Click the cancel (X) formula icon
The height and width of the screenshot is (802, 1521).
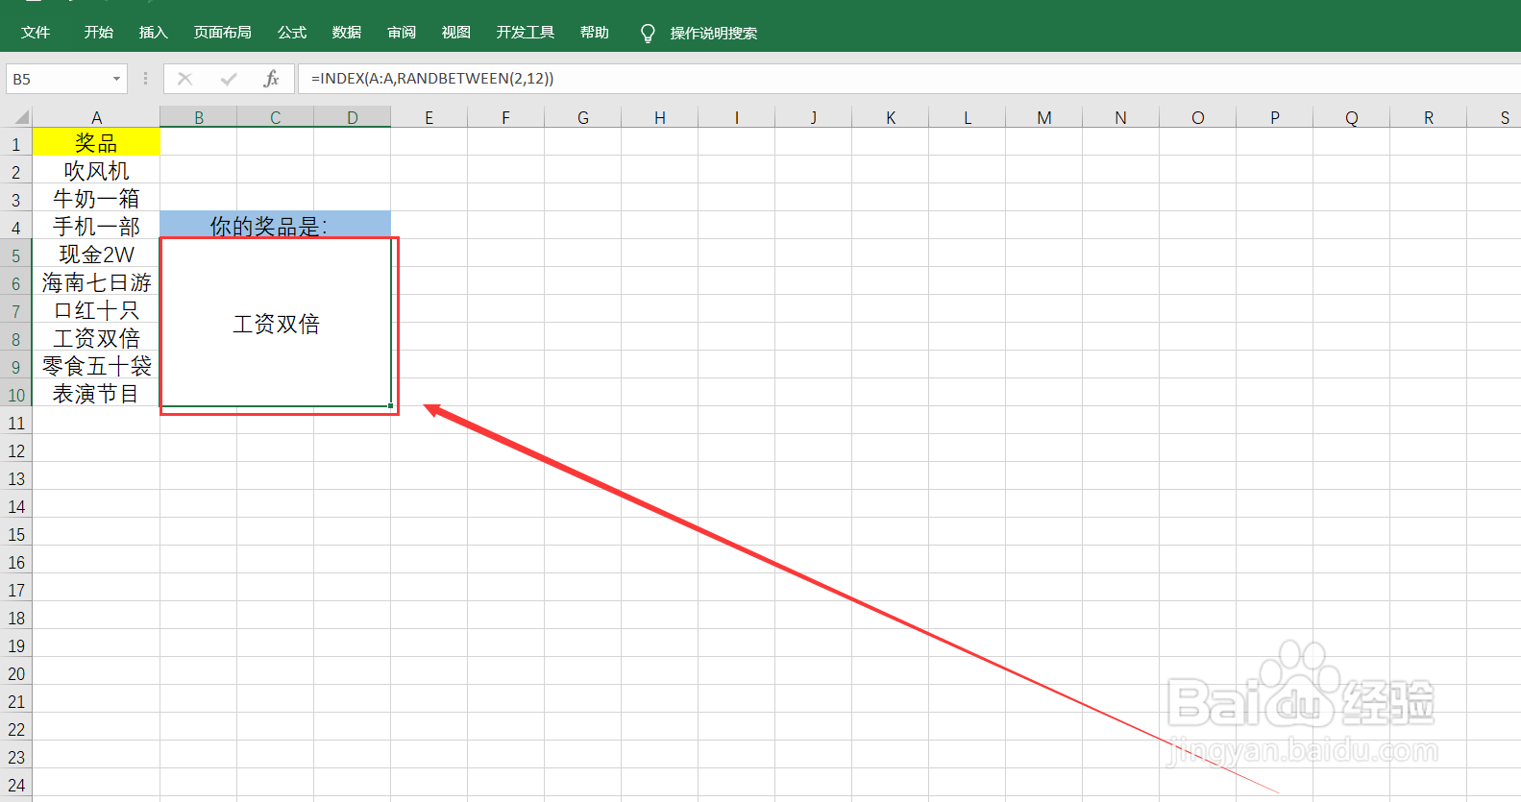coord(185,79)
